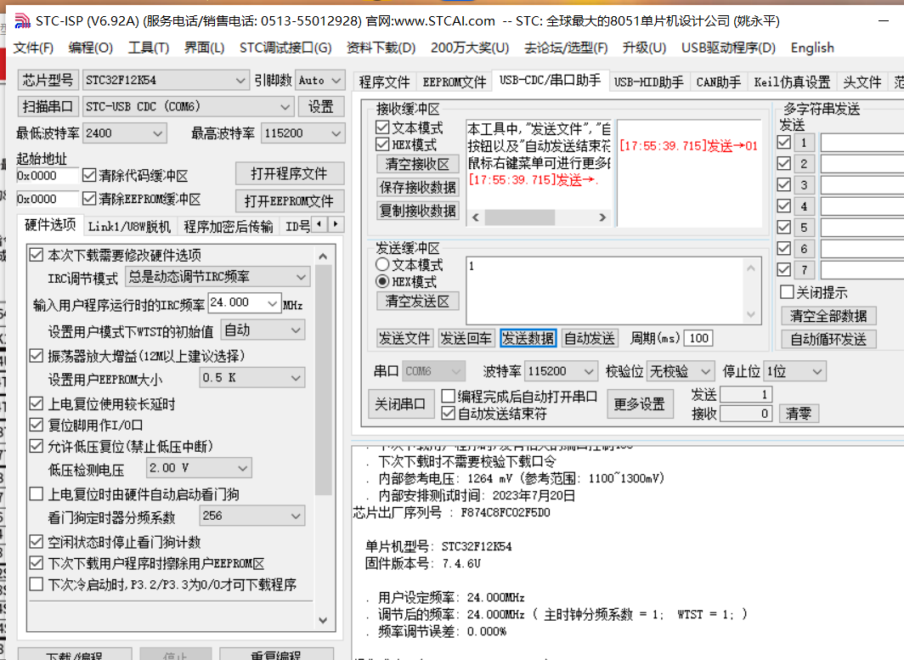The image size is (904, 660).
Task: Click 更多设置 button
Action: pyautogui.click(x=640, y=404)
